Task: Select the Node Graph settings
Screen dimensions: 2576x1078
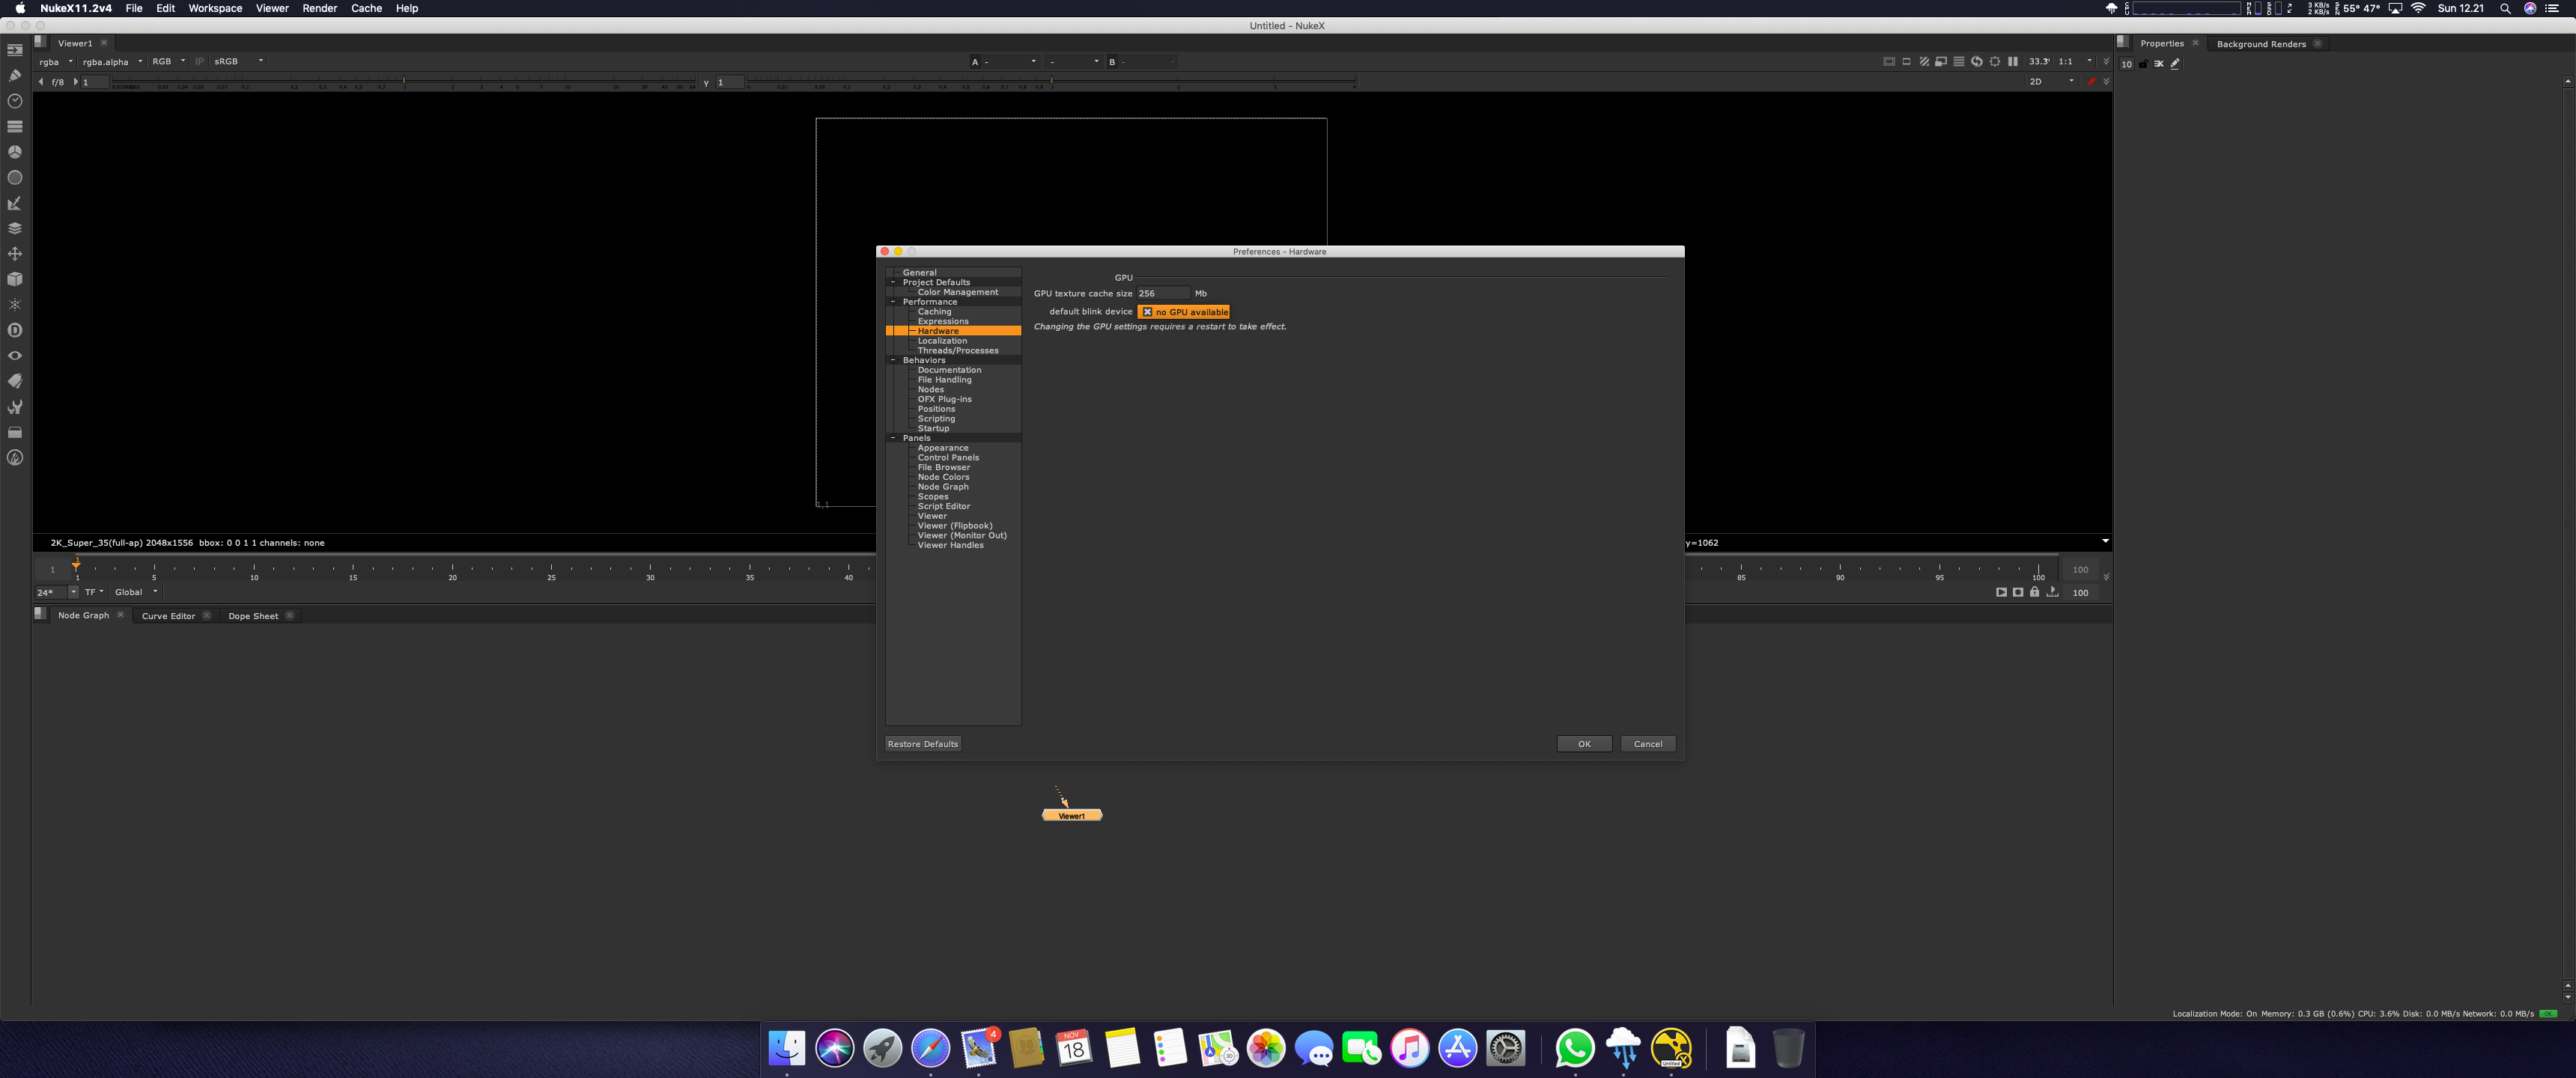Action: [x=944, y=487]
